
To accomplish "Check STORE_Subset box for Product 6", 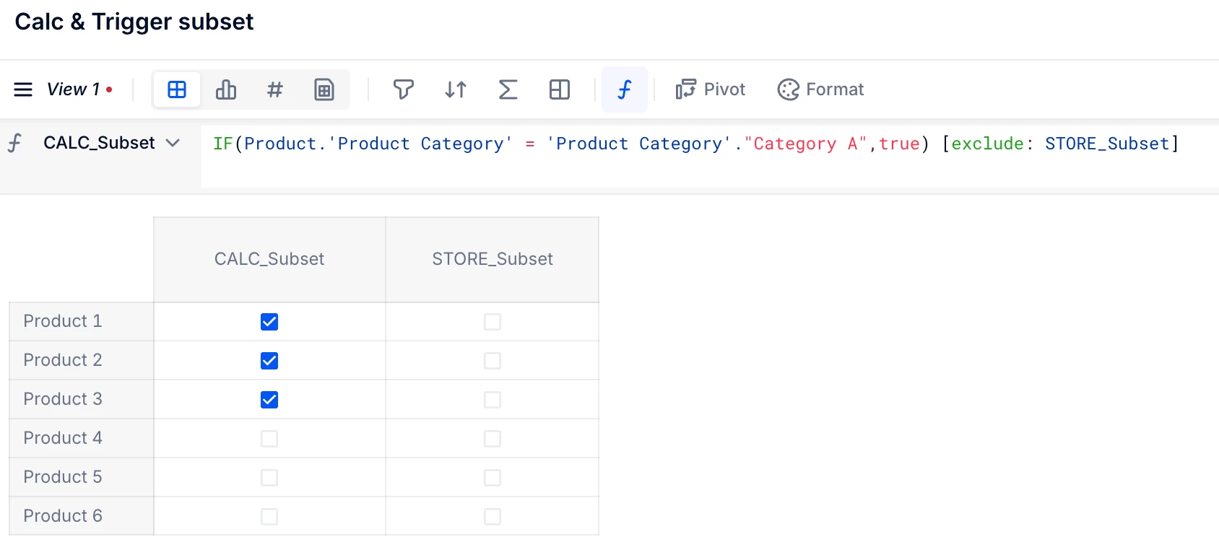I will point(493,517).
